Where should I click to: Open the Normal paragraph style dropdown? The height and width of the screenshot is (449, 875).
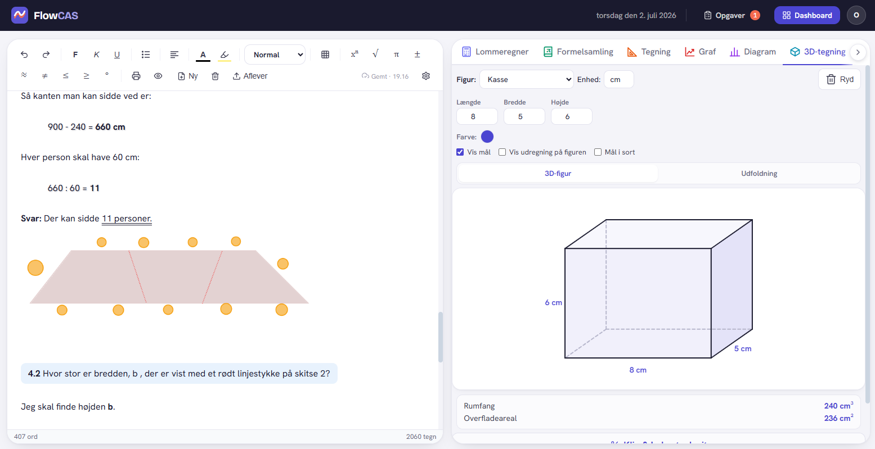point(275,55)
